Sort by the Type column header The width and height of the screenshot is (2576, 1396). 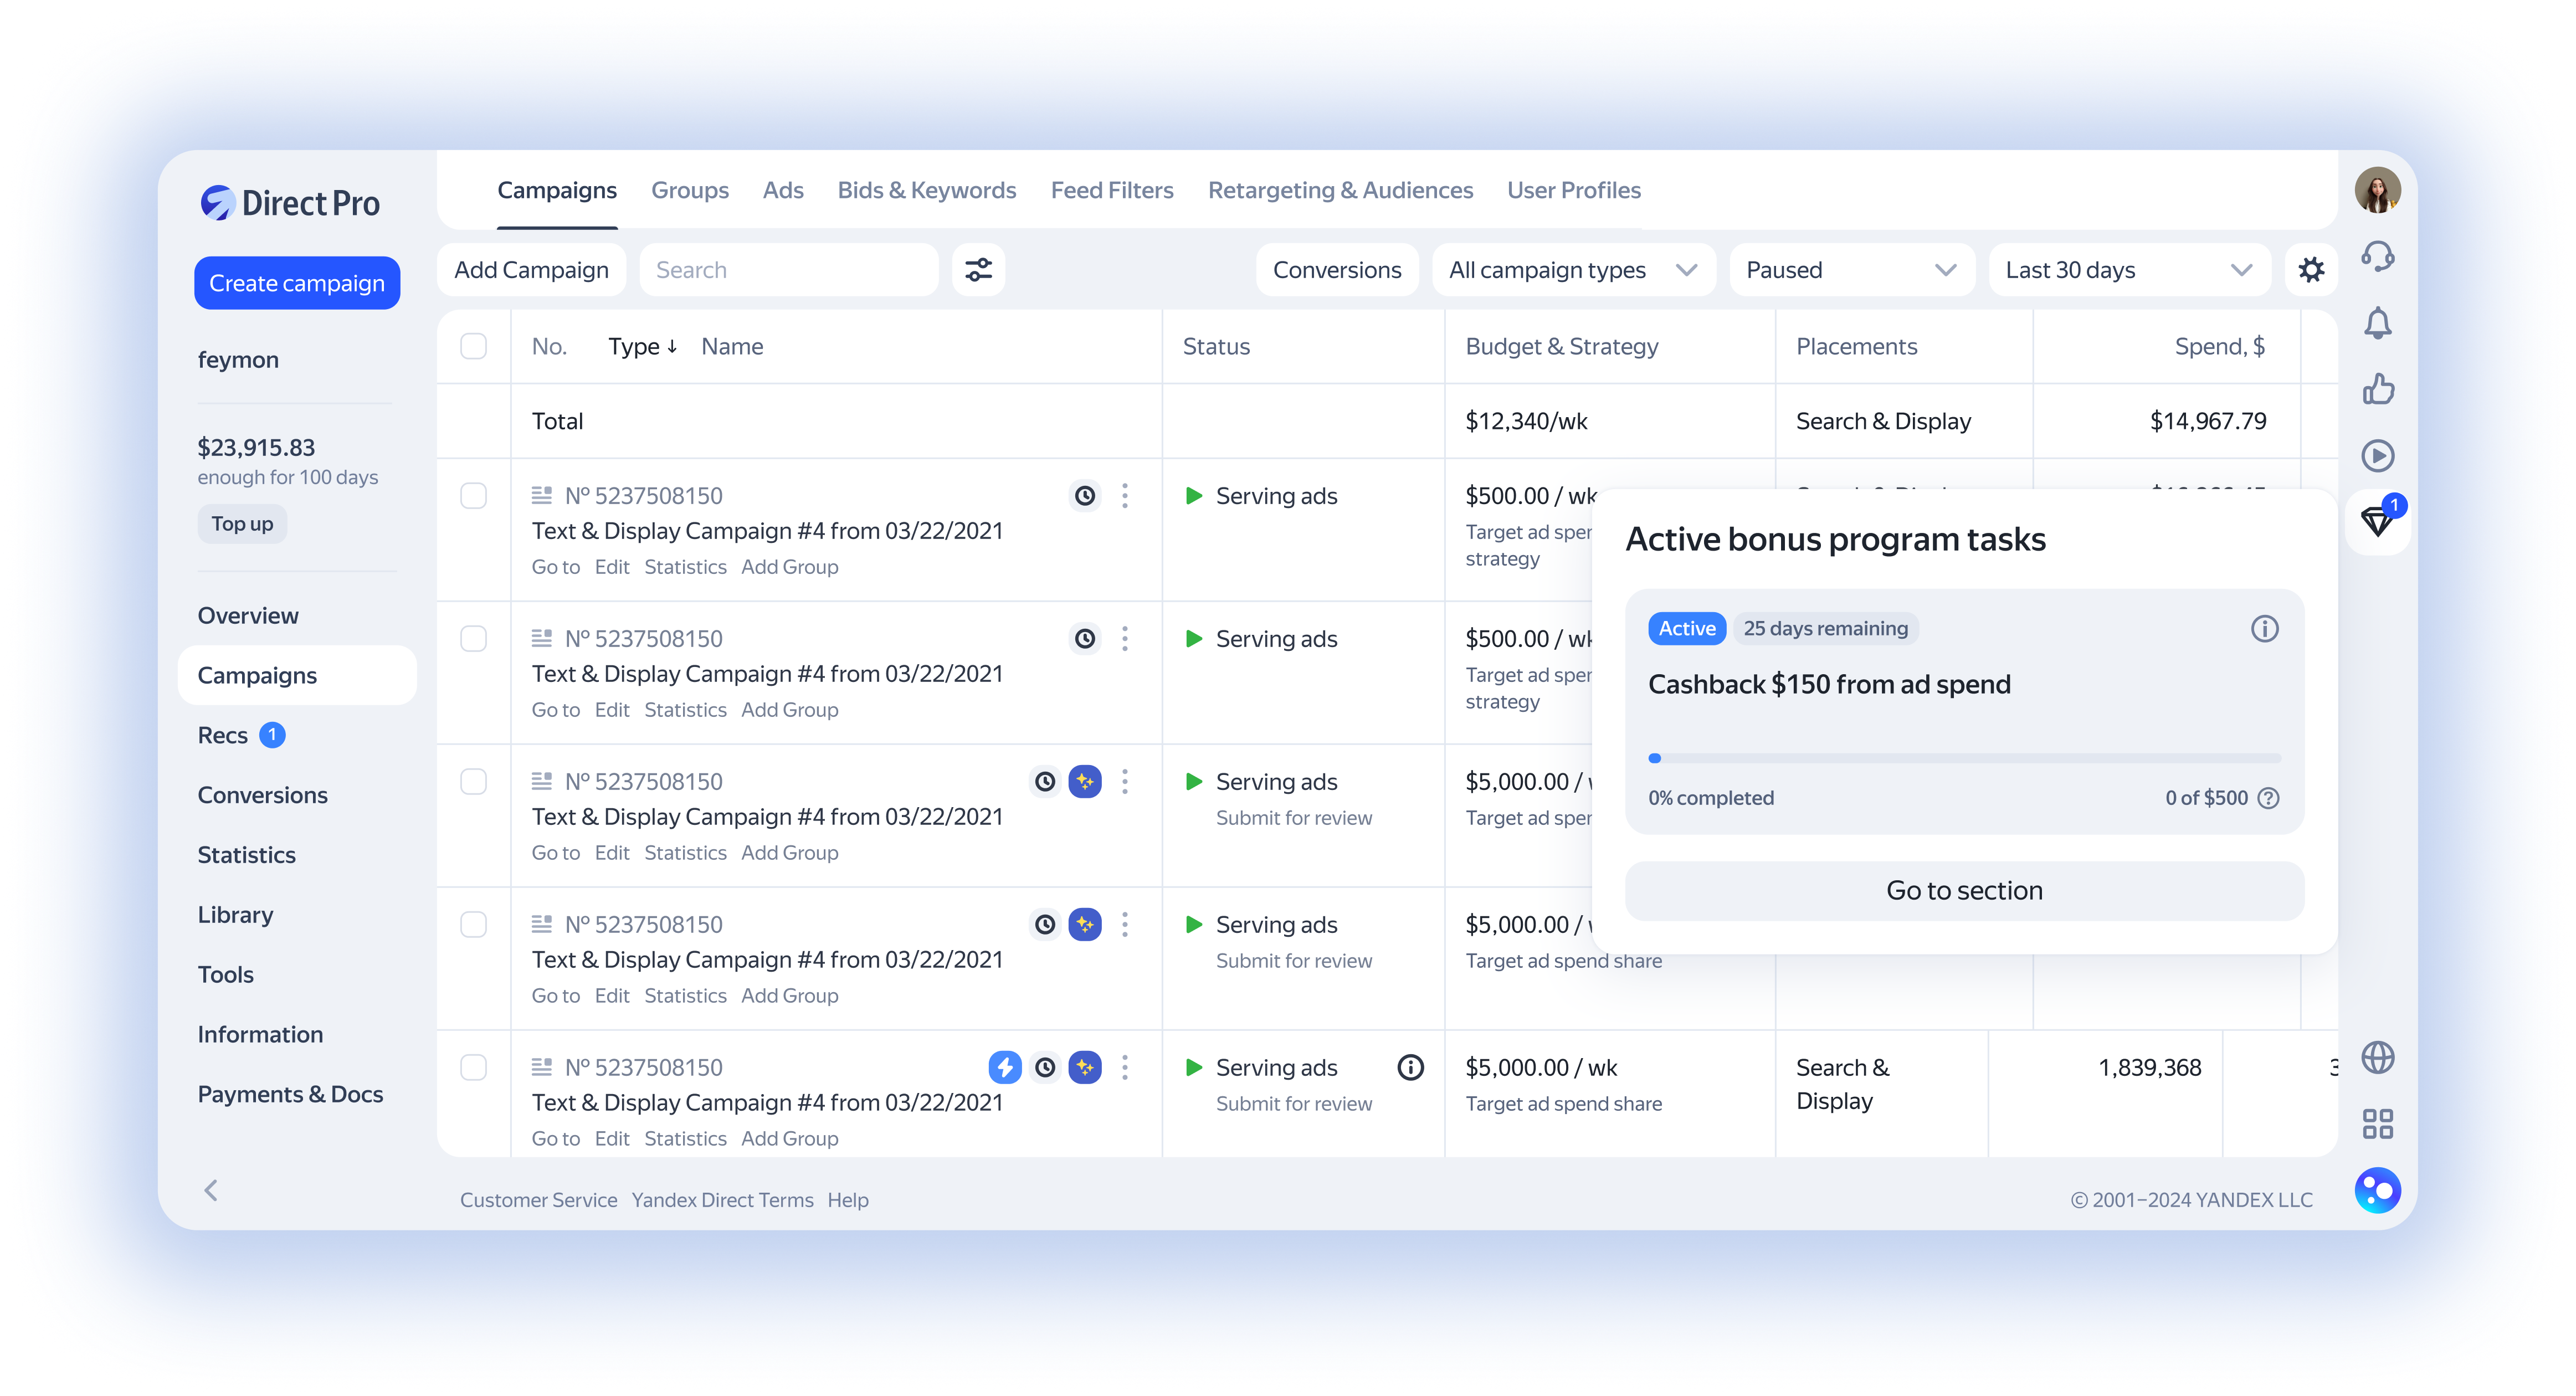pyautogui.click(x=643, y=346)
